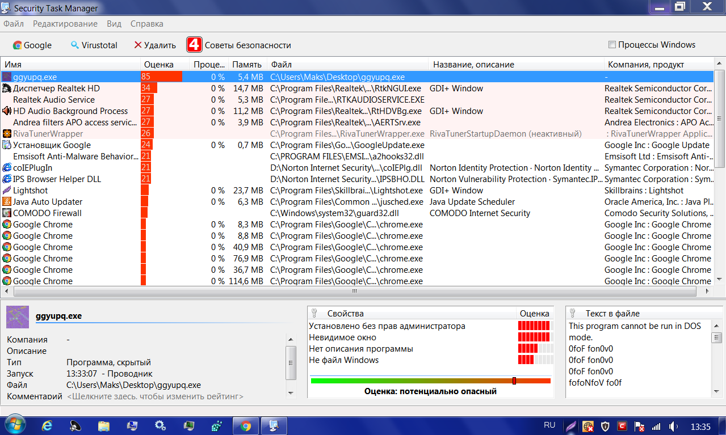Click the Lightshot feather icon in the process list
This screenshot has height=435, width=726.
pyautogui.click(x=7, y=190)
